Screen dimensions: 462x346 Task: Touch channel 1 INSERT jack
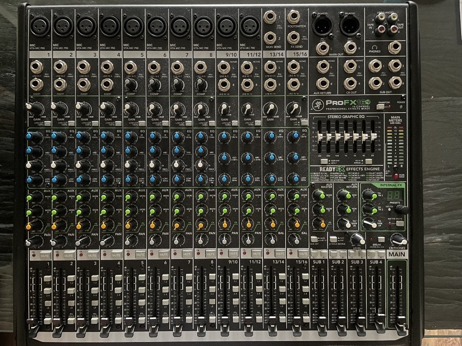pyautogui.click(x=37, y=84)
